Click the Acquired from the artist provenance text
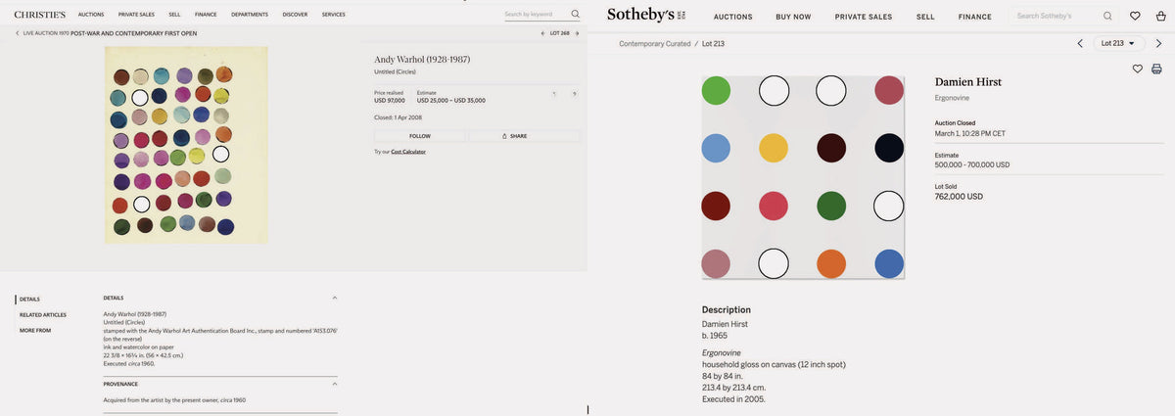1175x416 pixels. point(174,399)
